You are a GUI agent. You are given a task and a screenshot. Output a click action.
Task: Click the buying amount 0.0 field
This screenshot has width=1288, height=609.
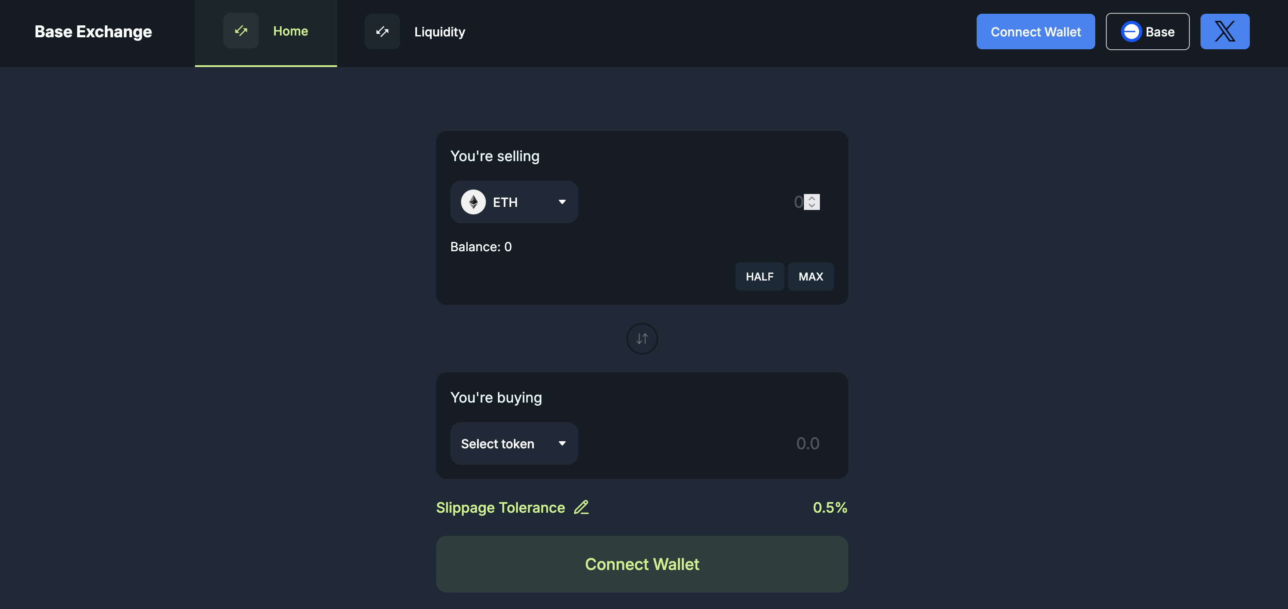click(x=750, y=443)
